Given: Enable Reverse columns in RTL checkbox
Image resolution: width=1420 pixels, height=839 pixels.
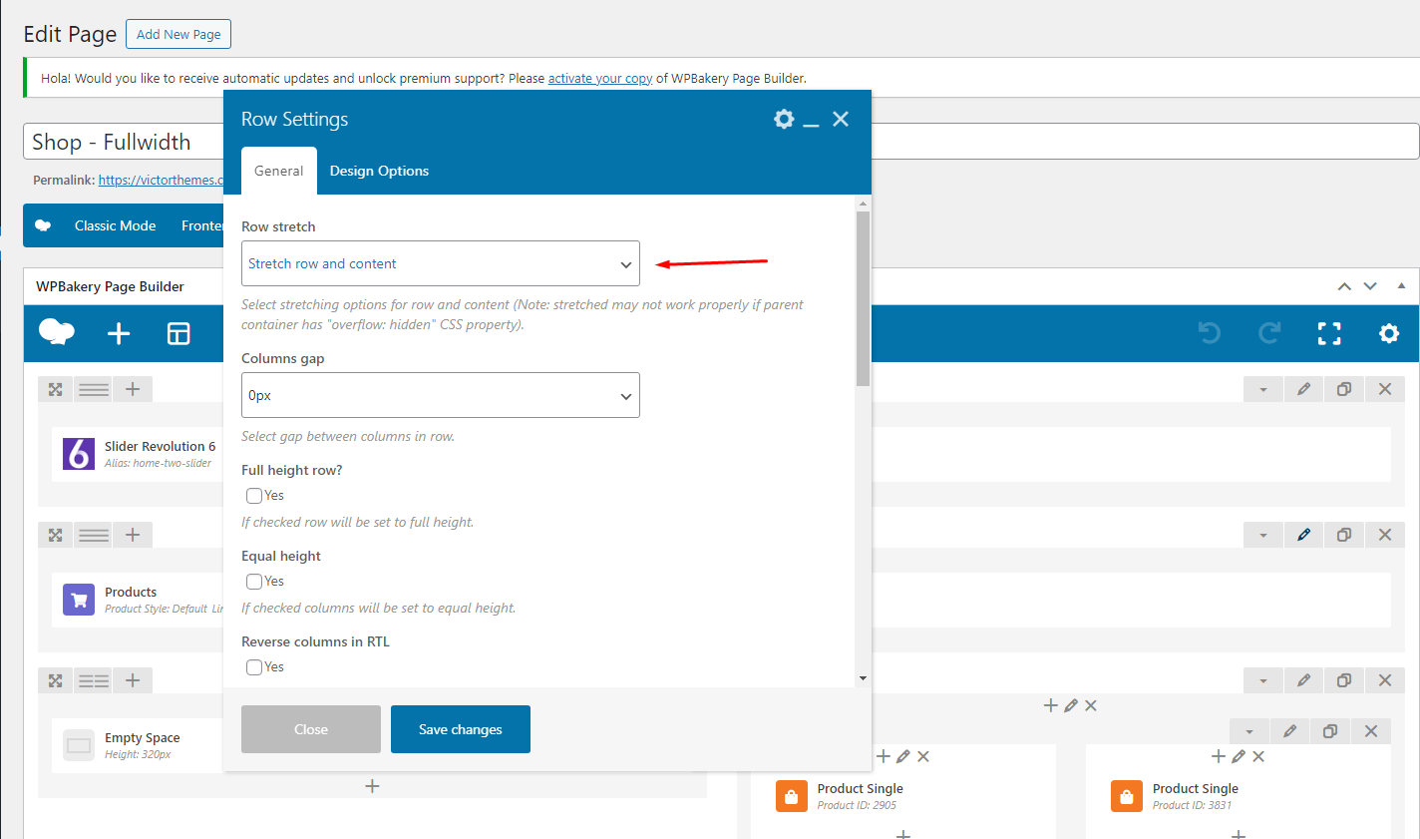Looking at the screenshot, I should click(254, 667).
